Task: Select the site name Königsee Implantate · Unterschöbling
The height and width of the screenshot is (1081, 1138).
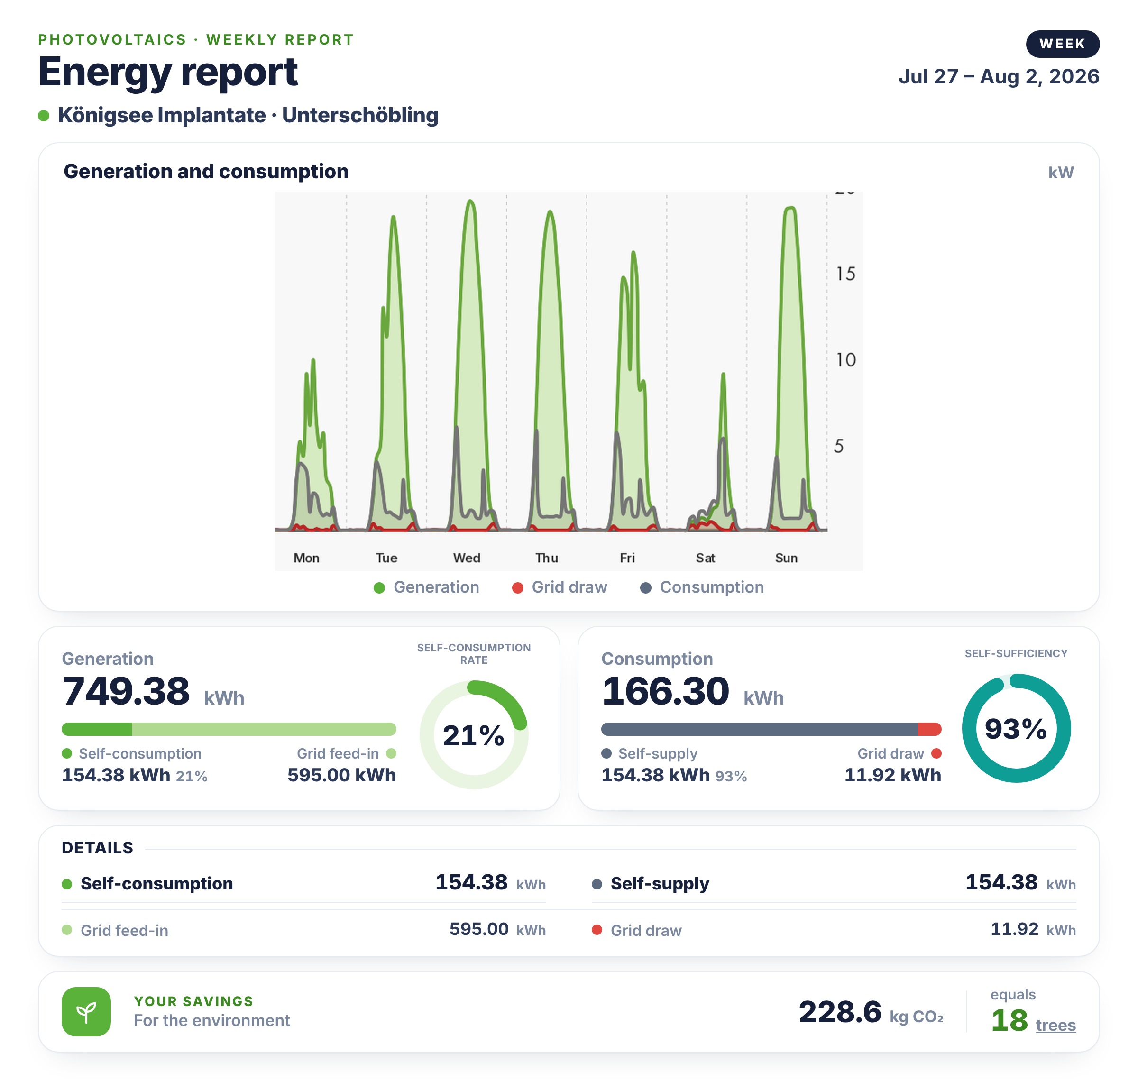Action: coord(248,115)
